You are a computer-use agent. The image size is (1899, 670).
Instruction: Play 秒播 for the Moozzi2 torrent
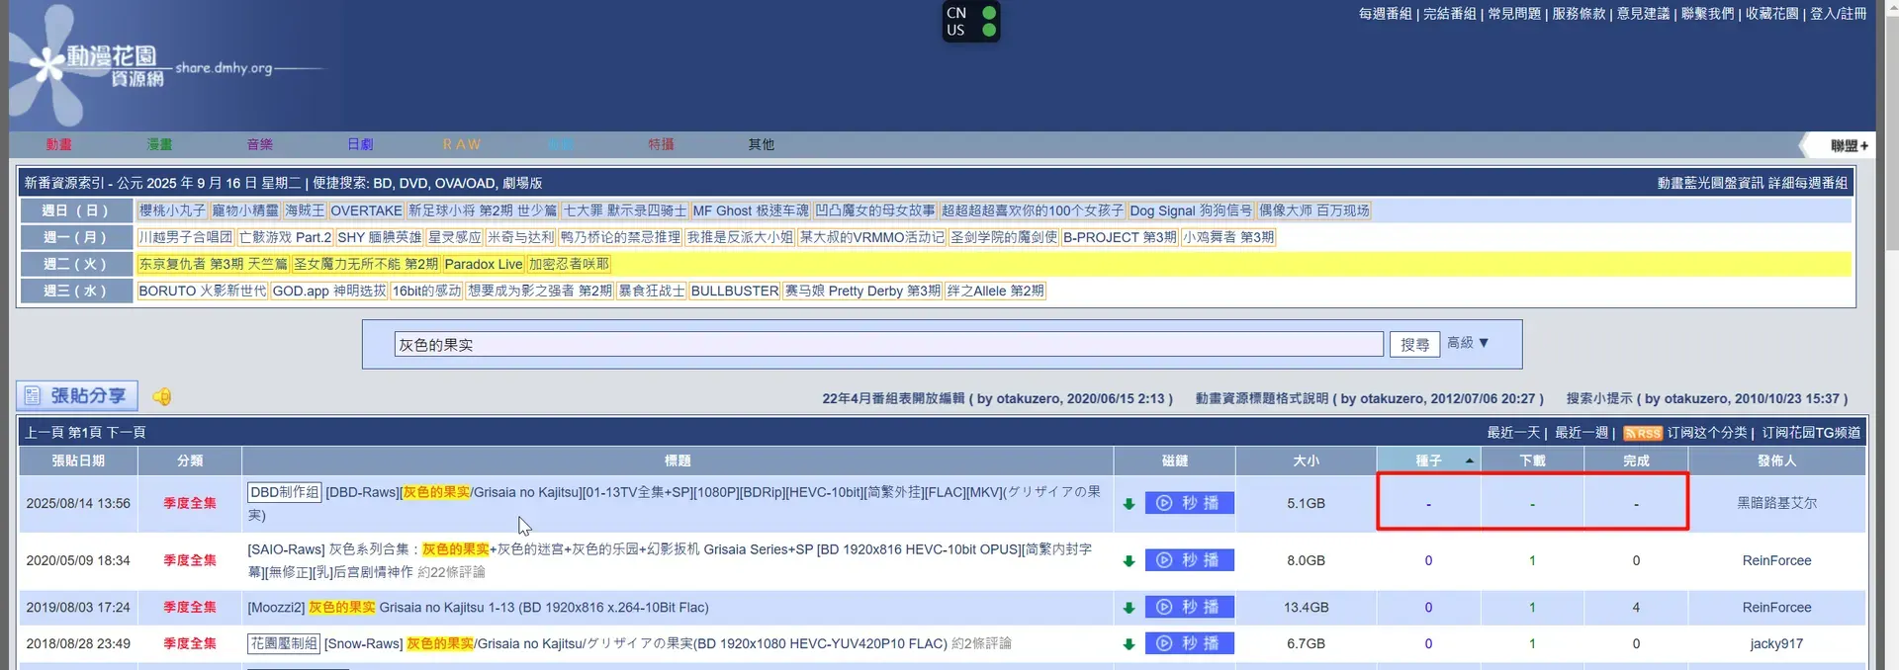[x=1189, y=607]
